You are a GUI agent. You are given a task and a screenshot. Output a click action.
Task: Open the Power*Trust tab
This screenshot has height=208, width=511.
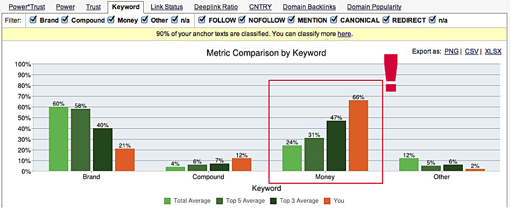pyautogui.click(x=26, y=7)
